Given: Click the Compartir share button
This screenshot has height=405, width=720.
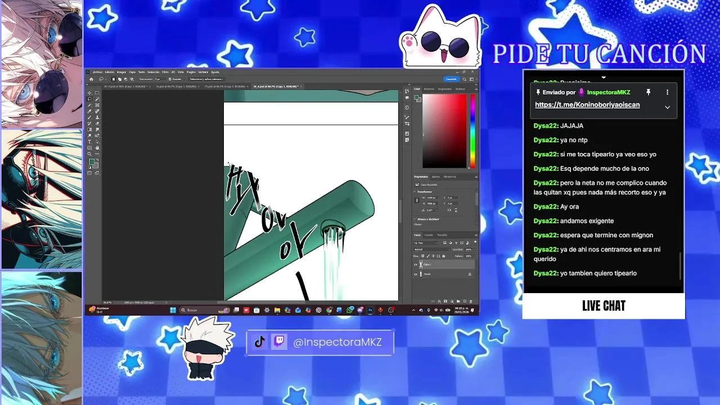Looking at the screenshot, I should 451,79.
